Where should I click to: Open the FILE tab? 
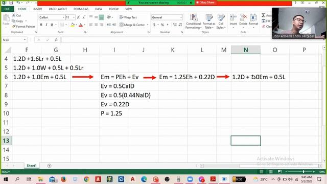[x=7, y=9]
